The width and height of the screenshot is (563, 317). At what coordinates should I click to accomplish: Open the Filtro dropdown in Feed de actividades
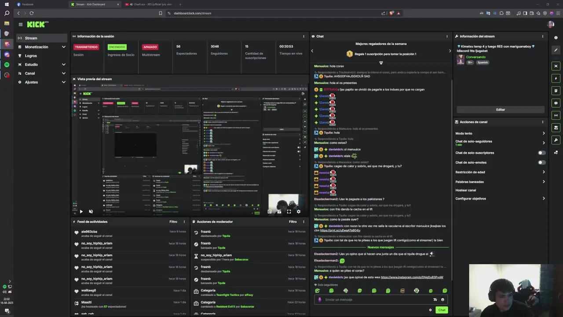(173, 222)
